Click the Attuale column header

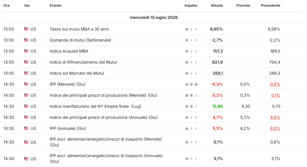(217, 6)
